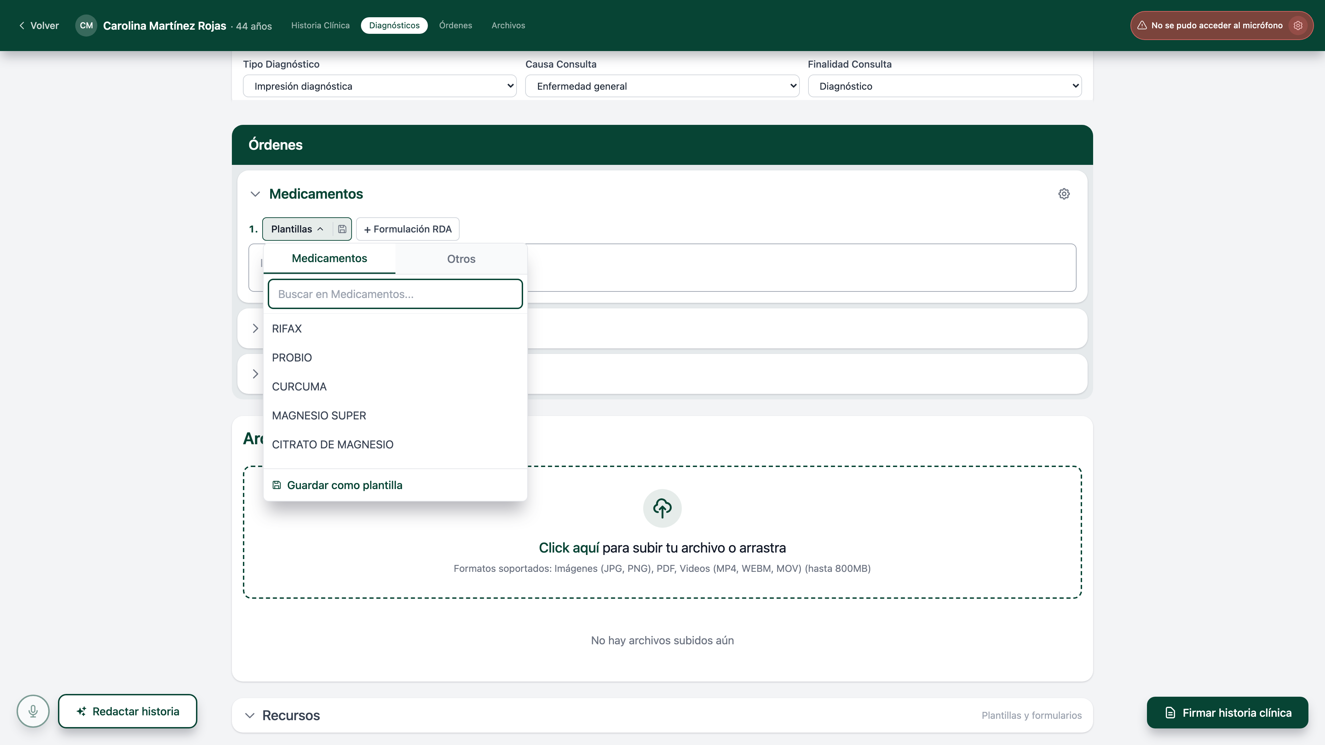Open the Causa Consulta dropdown
The image size is (1325, 745).
662,86
